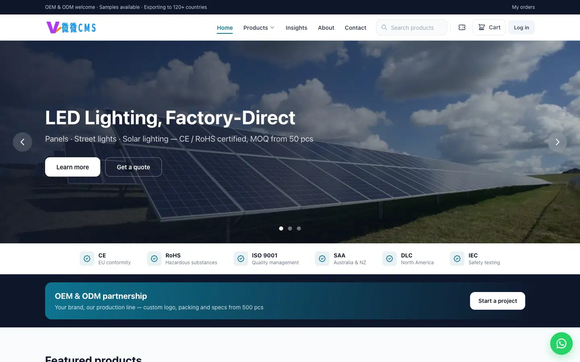Show the next hero slide
This screenshot has height=362, width=580.
pyautogui.click(x=557, y=142)
